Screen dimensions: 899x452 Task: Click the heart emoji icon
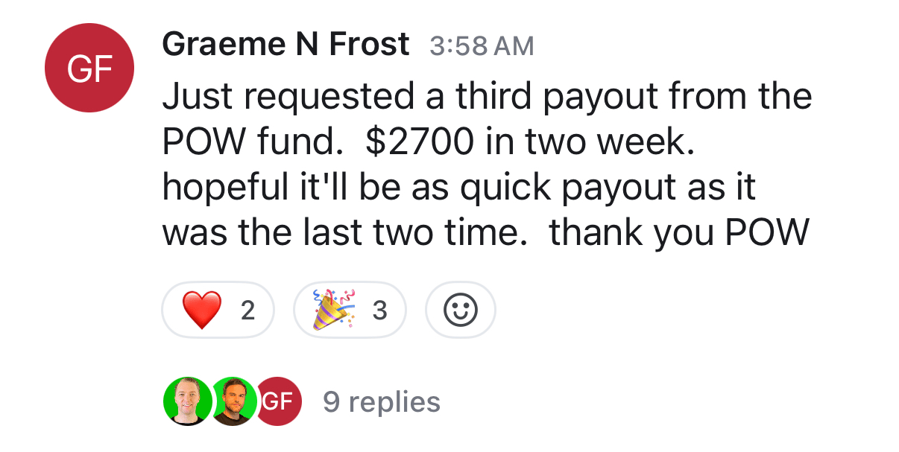point(202,311)
